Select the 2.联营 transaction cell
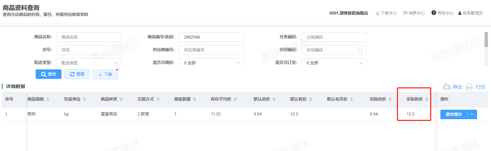 click(143, 114)
